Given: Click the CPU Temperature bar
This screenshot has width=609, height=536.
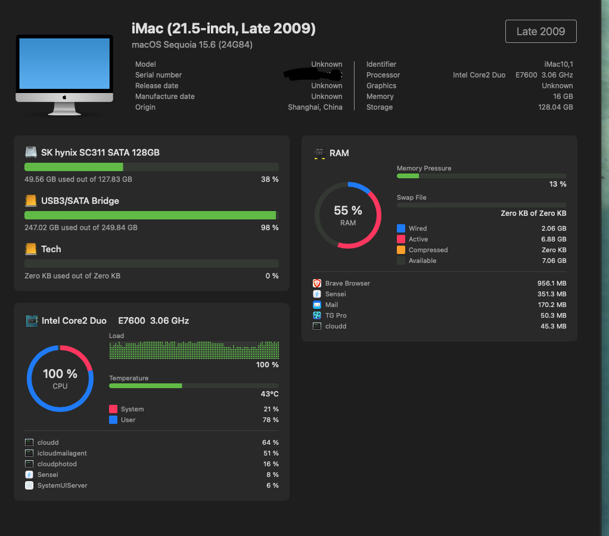Looking at the screenshot, I should coord(194,386).
